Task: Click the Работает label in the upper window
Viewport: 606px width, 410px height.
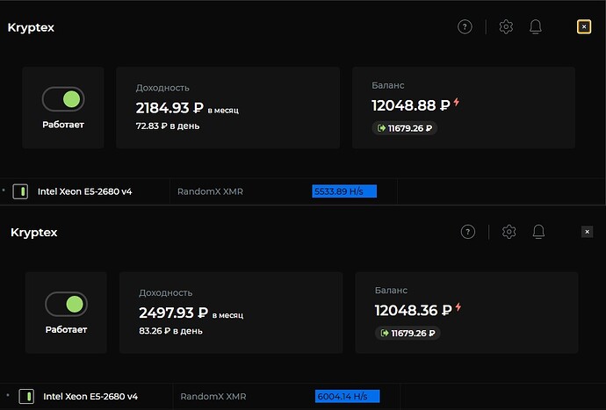Action: click(x=63, y=125)
